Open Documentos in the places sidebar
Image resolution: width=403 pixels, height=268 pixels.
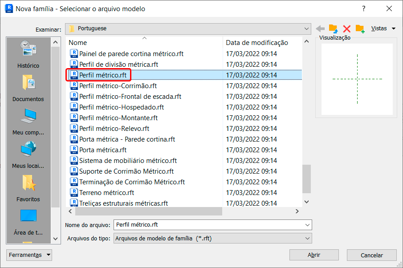(28, 88)
